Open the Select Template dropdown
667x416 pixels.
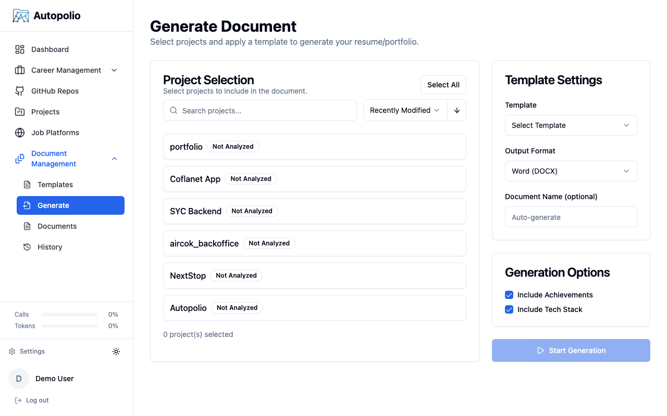click(571, 125)
